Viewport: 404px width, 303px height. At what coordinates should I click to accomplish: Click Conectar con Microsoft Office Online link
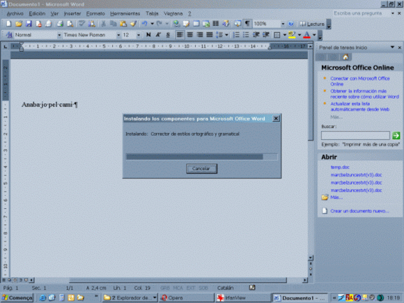[360, 81]
